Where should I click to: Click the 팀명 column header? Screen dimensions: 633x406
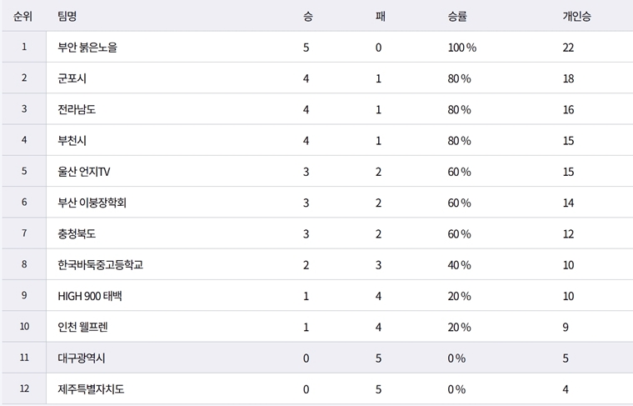(68, 17)
